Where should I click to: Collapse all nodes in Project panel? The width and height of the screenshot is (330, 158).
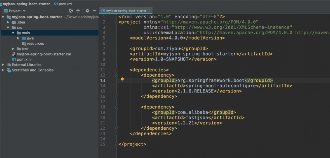(x=78, y=11)
